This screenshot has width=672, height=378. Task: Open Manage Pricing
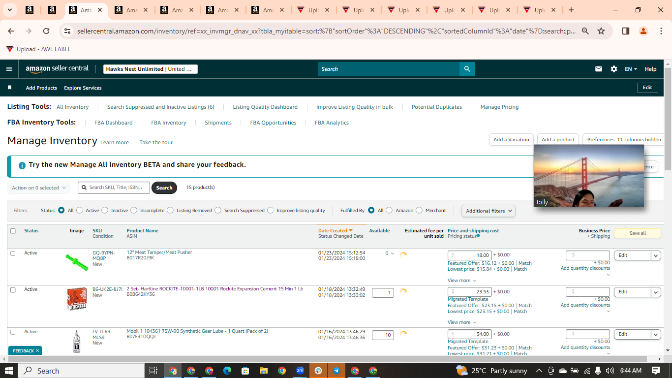pos(499,107)
